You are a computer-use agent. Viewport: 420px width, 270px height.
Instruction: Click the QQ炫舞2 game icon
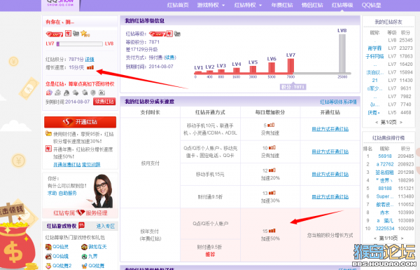48,266
